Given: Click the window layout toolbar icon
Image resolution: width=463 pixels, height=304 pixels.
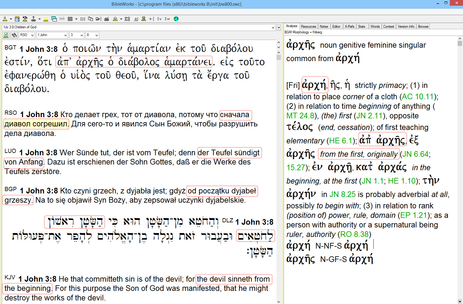Looking at the screenshot, I should (17, 19).
